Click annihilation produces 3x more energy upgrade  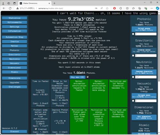tap(99, 93)
